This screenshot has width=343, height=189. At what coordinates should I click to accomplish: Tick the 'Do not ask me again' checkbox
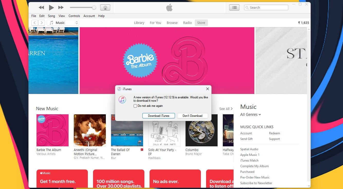tap(135, 106)
